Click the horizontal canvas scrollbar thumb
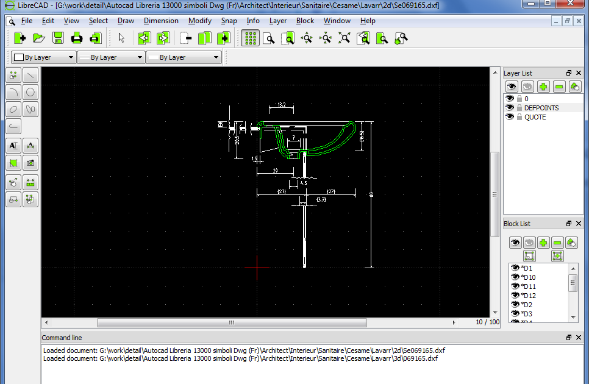The width and height of the screenshot is (589, 384). tap(232, 322)
